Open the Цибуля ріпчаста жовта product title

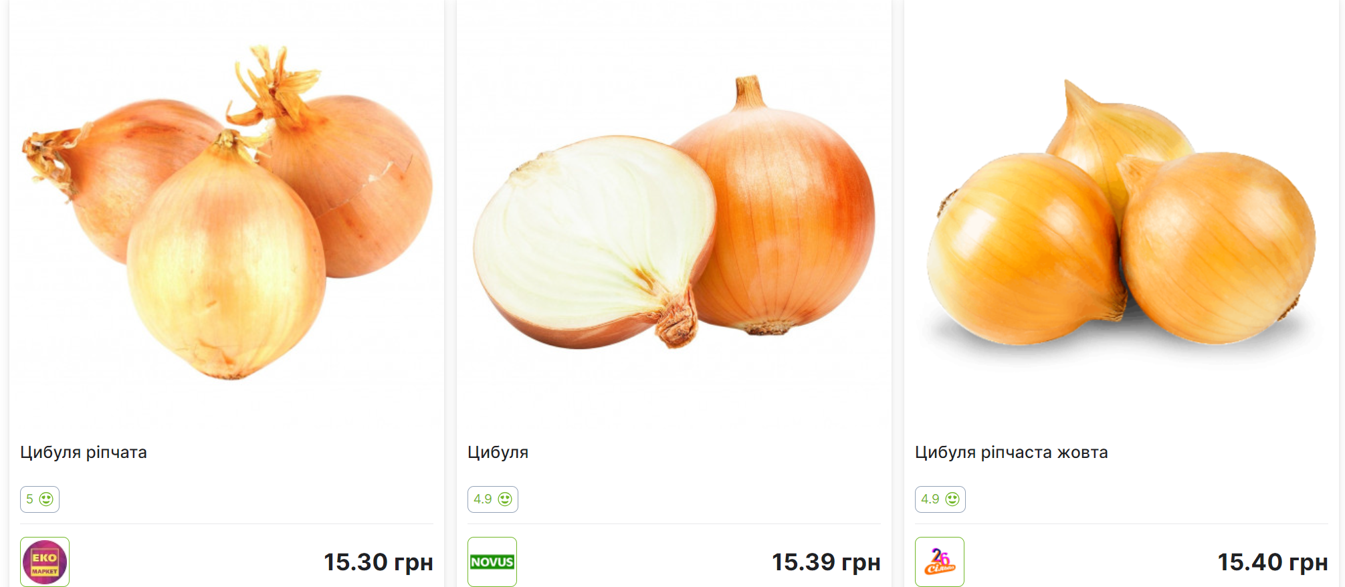1011,453
